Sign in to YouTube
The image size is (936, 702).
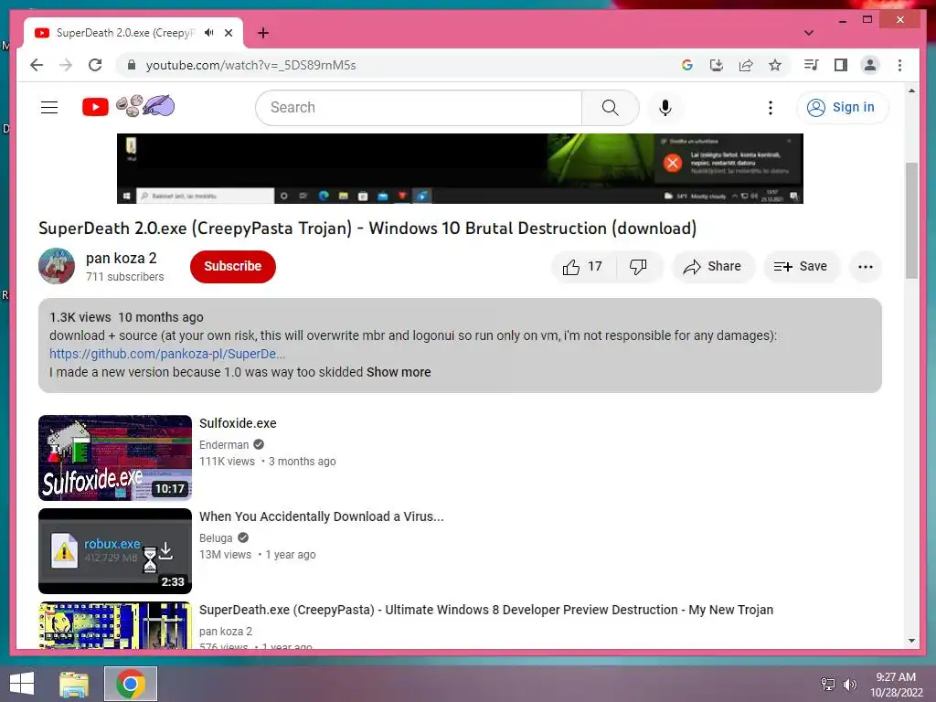tap(842, 108)
